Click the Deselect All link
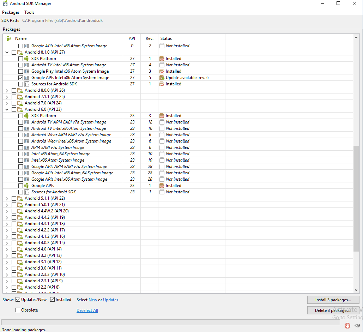The image size is (363, 332). point(87,310)
